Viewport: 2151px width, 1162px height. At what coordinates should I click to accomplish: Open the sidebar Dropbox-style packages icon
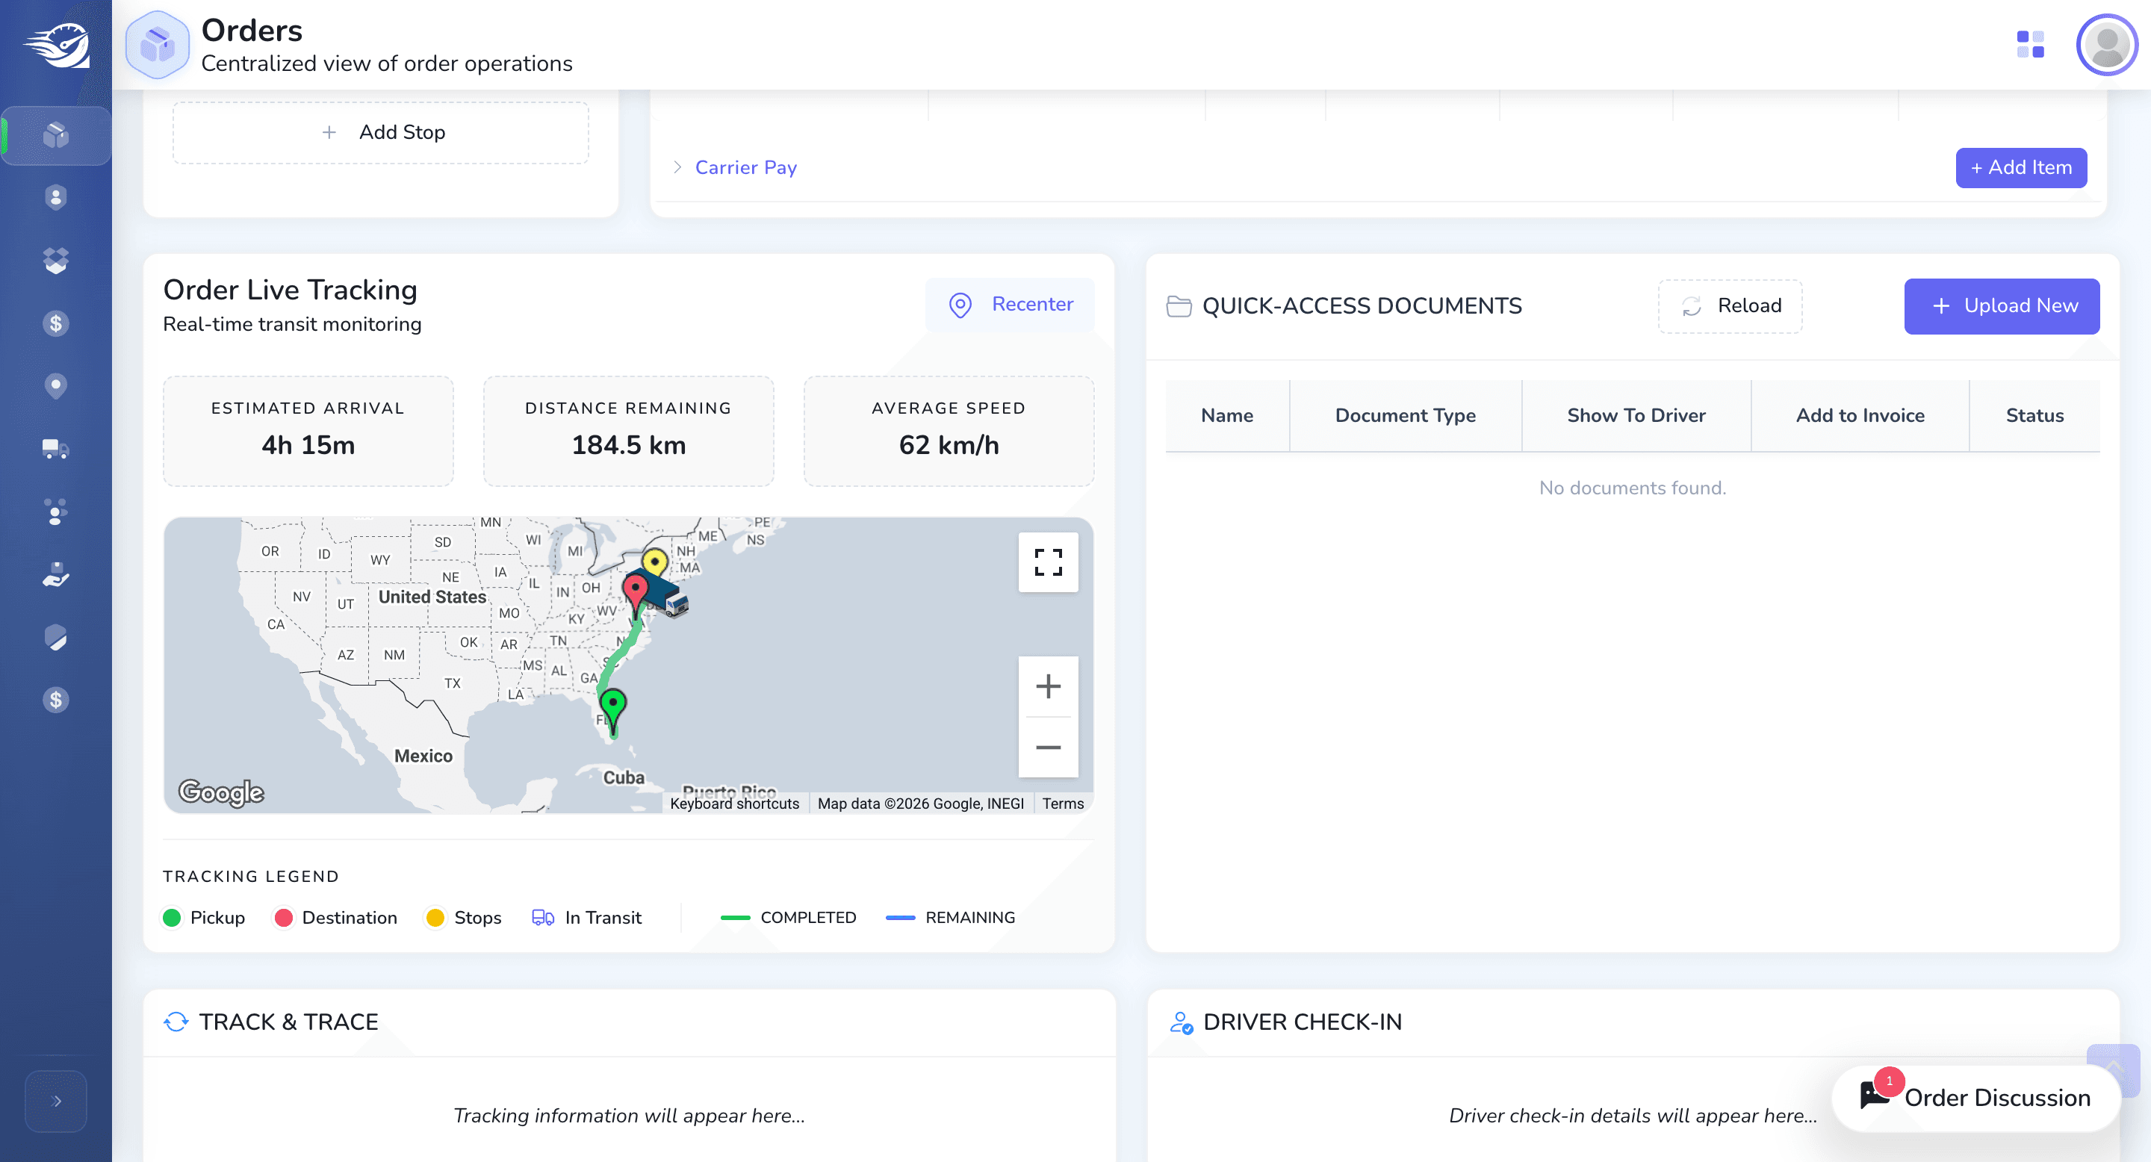click(x=56, y=261)
